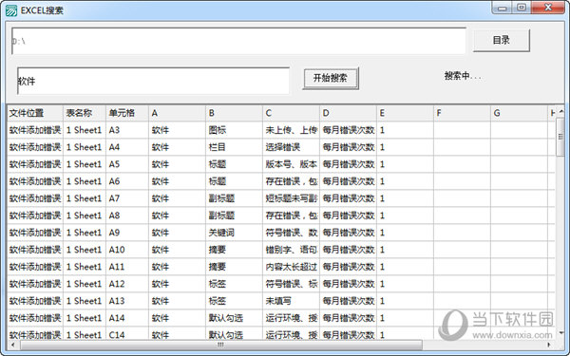The height and width of the screenshot is (356, 570).
Task: Click the 内容太长超过 cell in row A11
Action: [292, 267]
